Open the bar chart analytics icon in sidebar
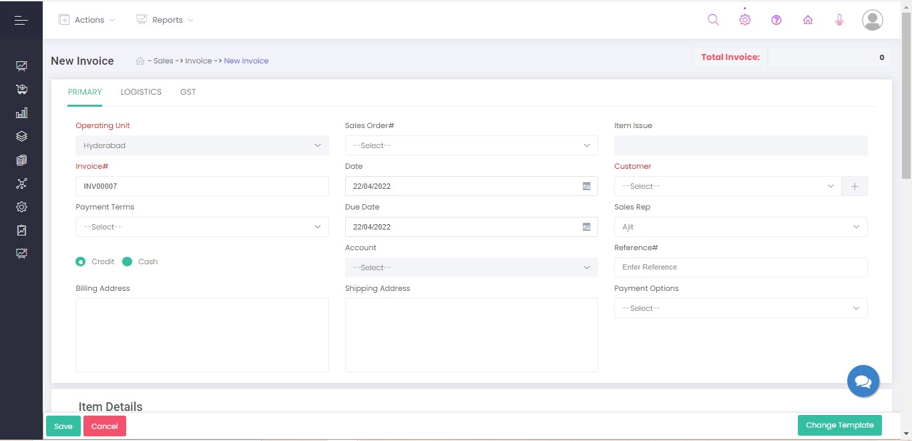 pyautogui.click(x=21, y=113)
